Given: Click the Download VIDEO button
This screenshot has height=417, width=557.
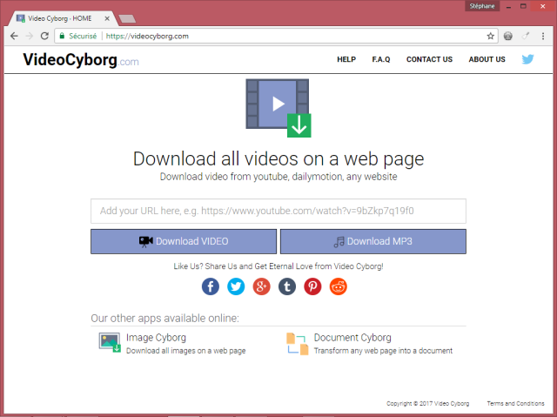Looking at the screenshot, I should (184, 241).
